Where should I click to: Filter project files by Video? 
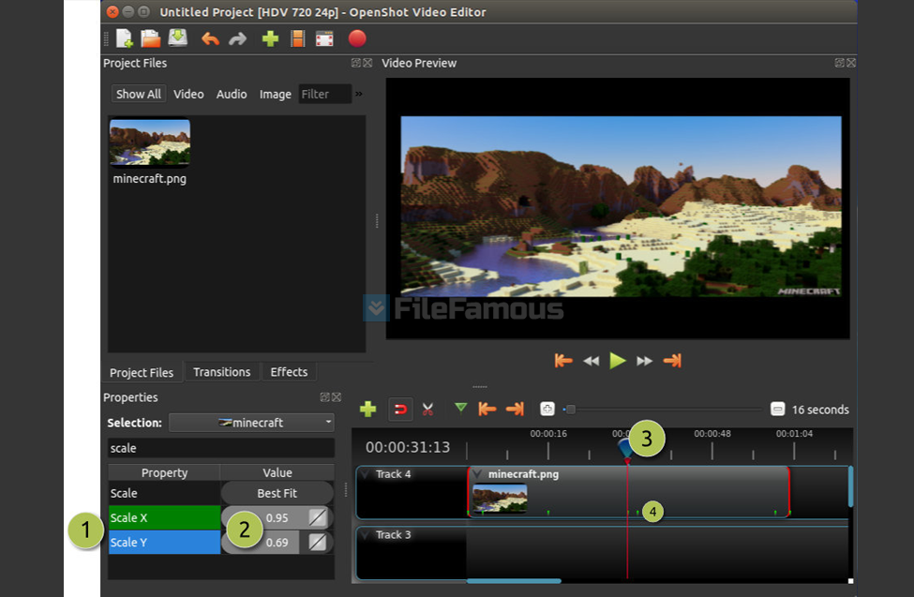tap(188, 94)
